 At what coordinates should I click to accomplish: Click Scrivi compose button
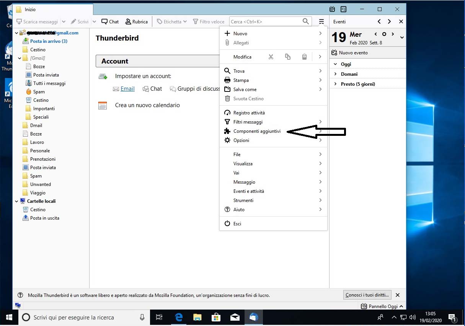(80, 22)
